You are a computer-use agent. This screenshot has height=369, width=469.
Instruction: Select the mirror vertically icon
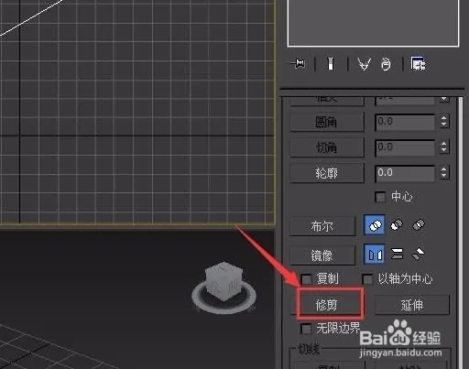(x=397, y=254)
